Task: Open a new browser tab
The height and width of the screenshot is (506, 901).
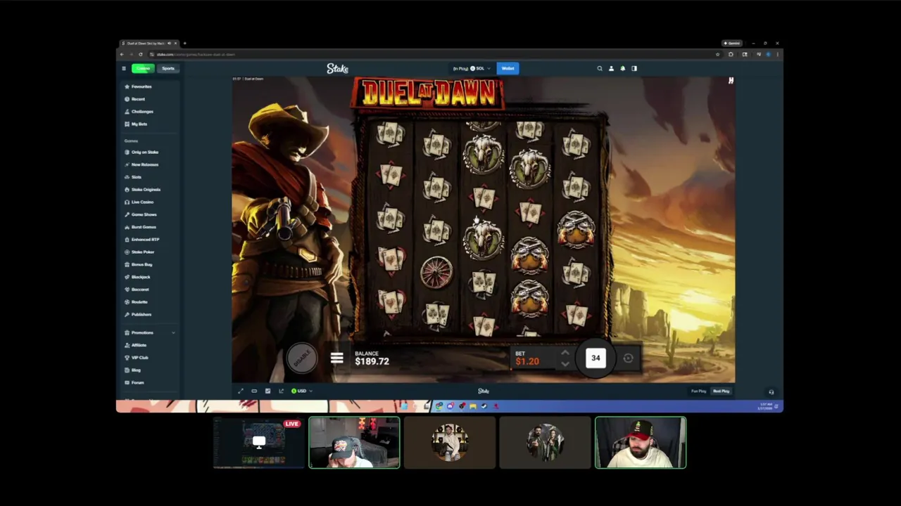Action: (184, 44)
